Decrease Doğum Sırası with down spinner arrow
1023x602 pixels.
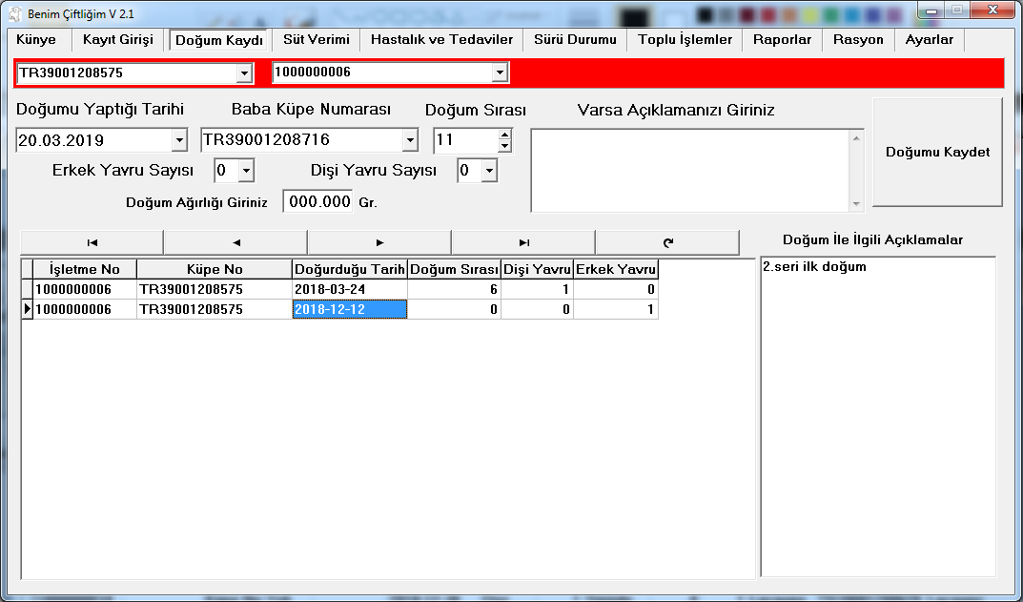pyautogui.click(x=504, y=146)
